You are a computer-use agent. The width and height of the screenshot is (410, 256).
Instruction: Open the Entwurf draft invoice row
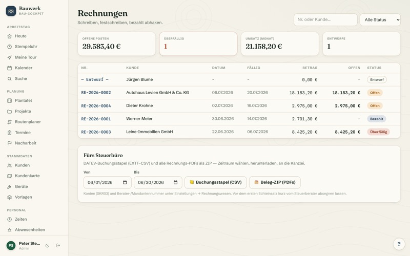[239, 80]
